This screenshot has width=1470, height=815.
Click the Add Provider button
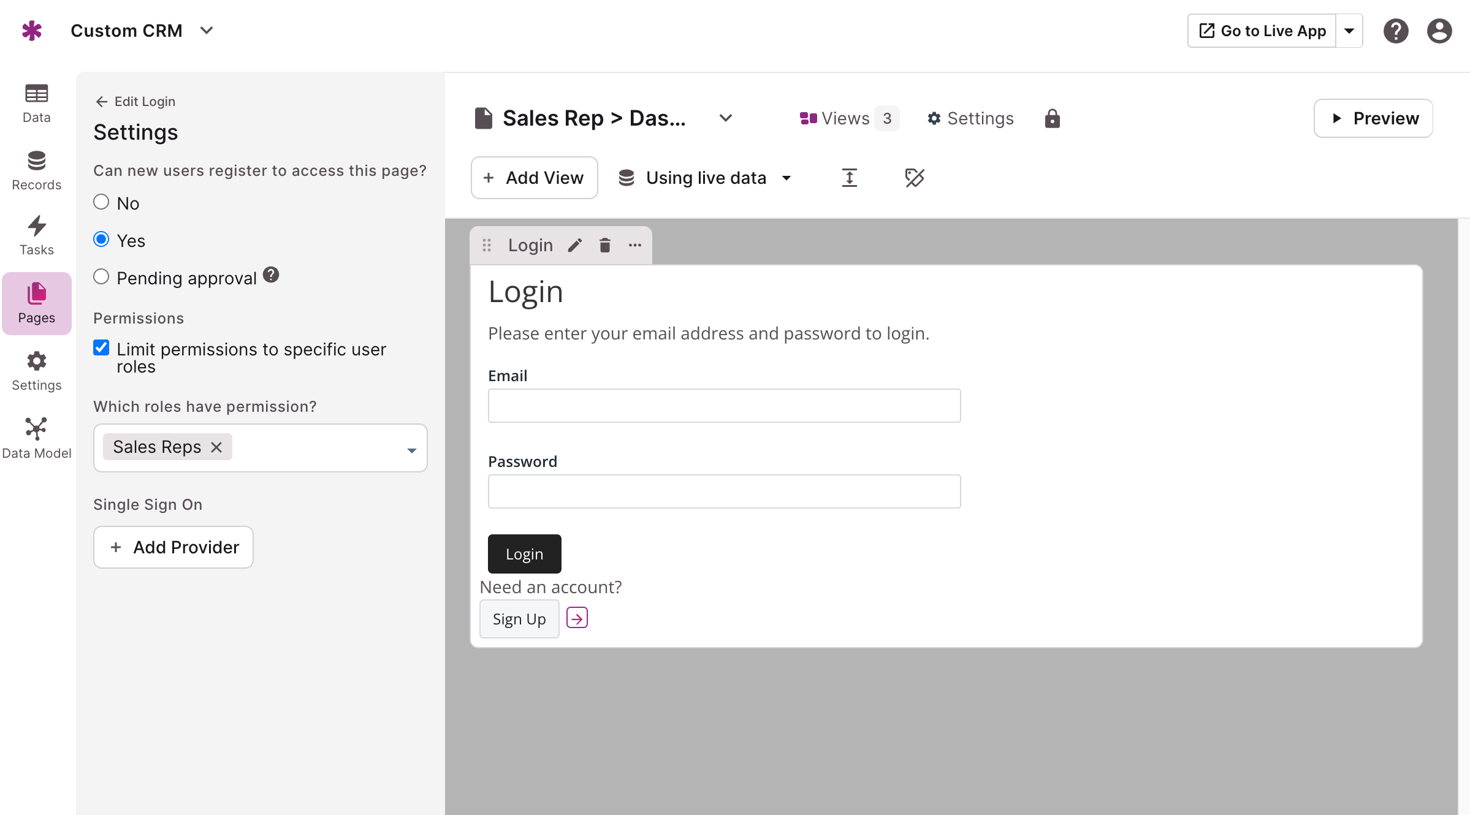pyautogui.click(x=173, y=547)
